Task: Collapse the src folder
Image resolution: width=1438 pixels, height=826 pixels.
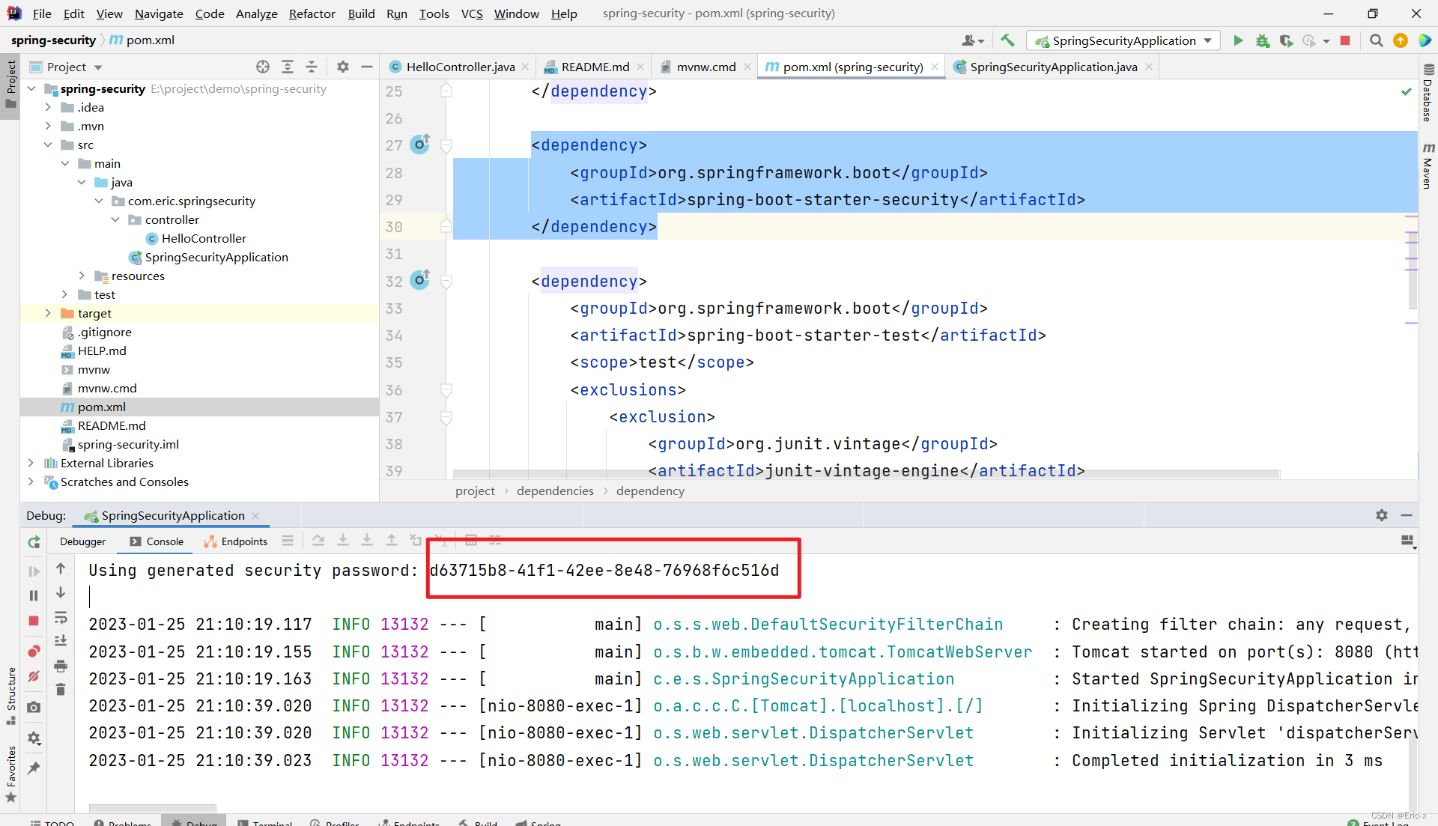Action: [48, 145]
